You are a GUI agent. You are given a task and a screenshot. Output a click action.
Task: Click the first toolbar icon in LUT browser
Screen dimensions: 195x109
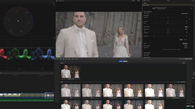tap(61, 59)
